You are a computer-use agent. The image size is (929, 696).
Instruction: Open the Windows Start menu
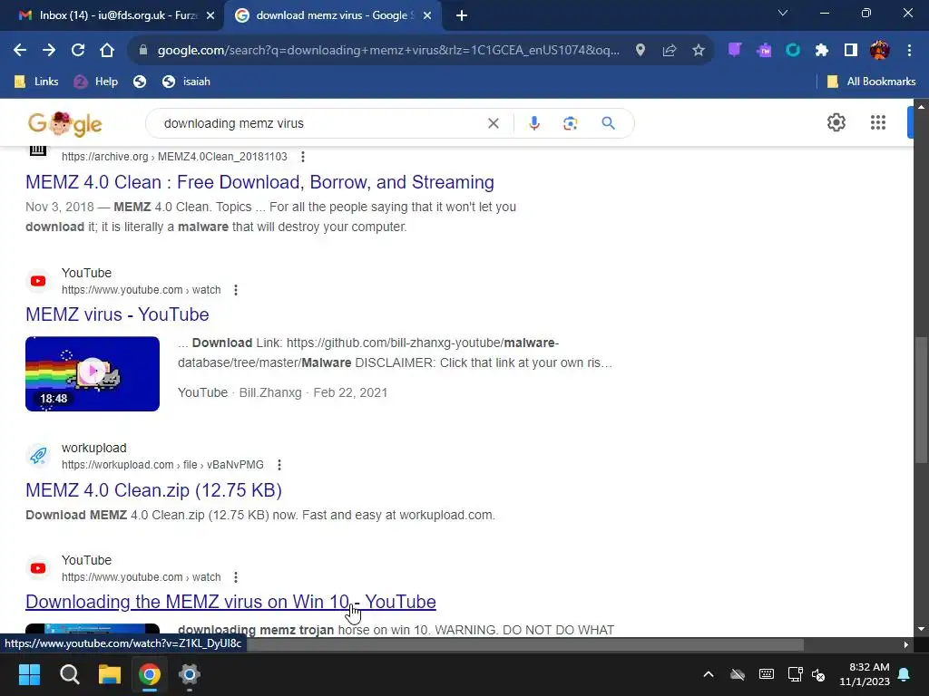29,674
